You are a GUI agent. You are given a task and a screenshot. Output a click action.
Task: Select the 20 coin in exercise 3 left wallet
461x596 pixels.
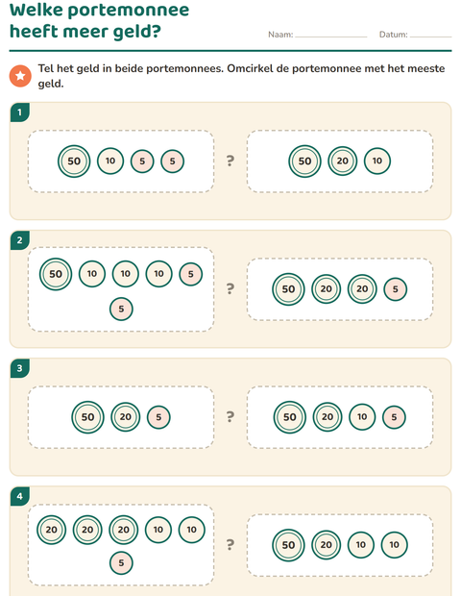tap(125, 417)
